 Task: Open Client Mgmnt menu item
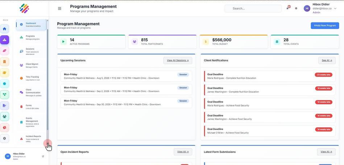coord(31,65)
